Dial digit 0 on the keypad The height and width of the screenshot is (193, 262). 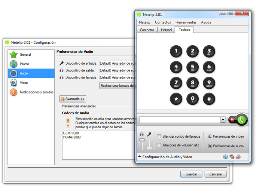point(192,99)
